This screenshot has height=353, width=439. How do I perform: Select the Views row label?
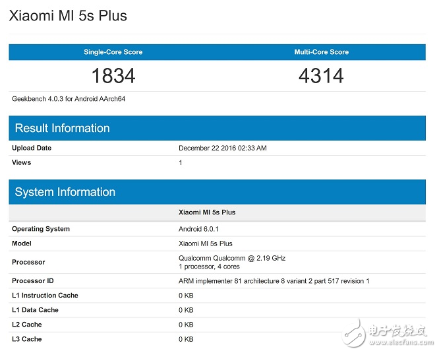[21, 162]
